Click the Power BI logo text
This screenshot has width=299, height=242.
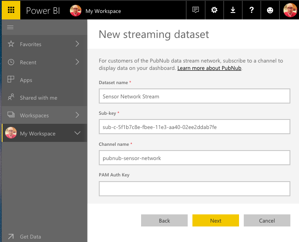click(x=43, y=11)
